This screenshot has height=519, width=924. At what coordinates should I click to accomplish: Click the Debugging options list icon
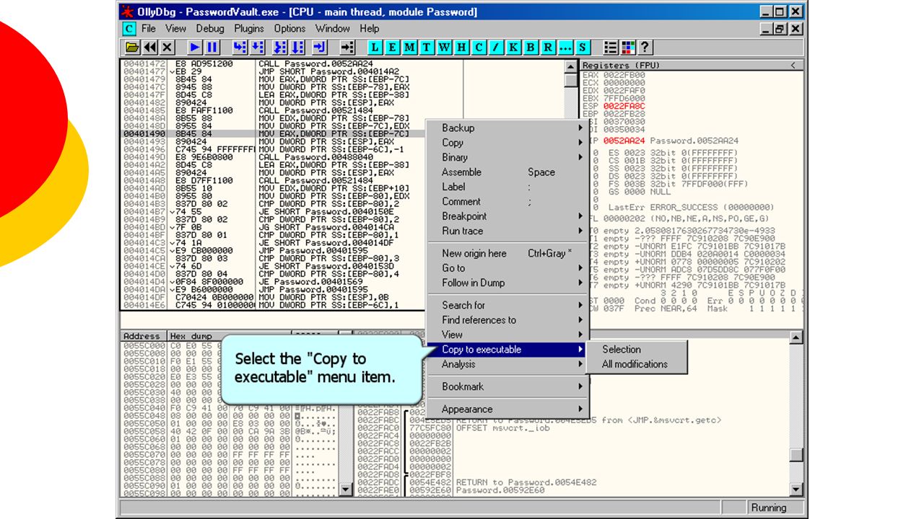[x=611, y=48]
